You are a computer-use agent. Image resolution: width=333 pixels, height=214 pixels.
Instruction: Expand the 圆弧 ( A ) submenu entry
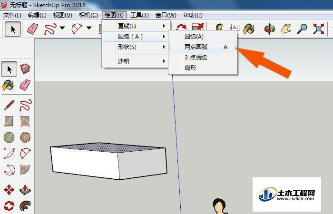point(136,37)
